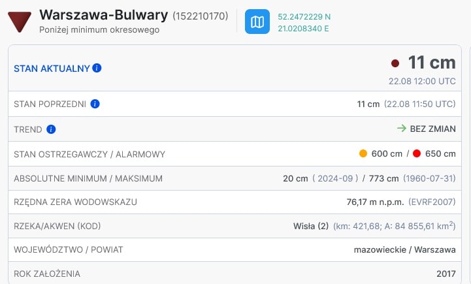Click the absolute minimum date 2024-09
Viewport: 471px width, 284px height.
click(335, 178)
